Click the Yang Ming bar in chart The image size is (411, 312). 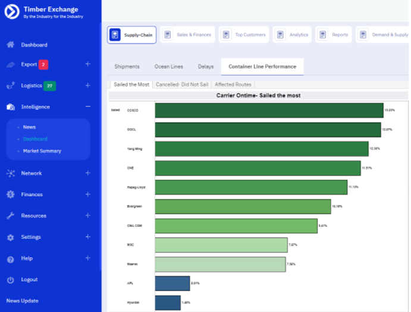[262, 149]
